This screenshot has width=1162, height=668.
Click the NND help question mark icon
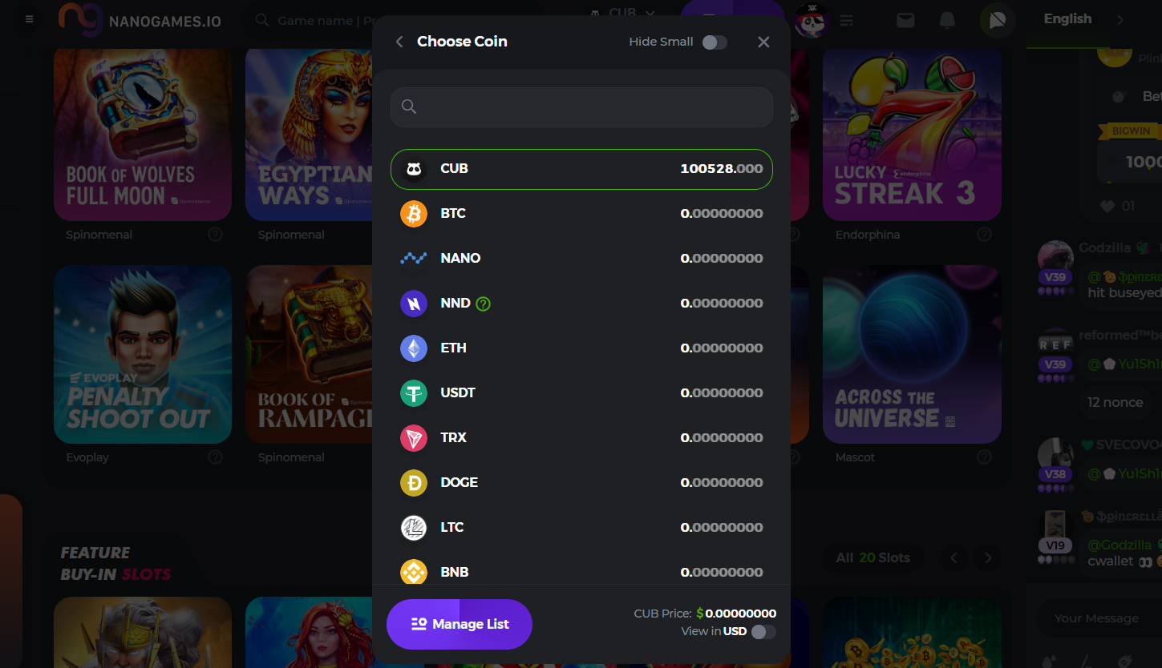483,304
